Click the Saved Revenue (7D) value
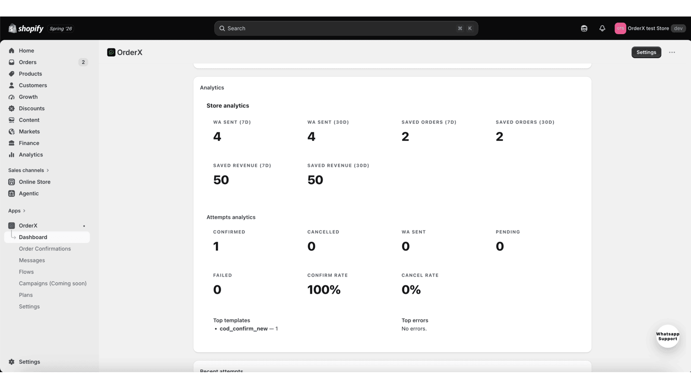 (x=221, y=180)
